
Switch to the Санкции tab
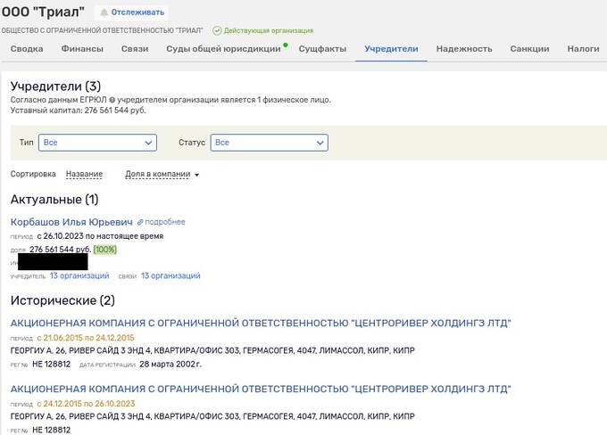pyautogui.click(x=529, y=49)
